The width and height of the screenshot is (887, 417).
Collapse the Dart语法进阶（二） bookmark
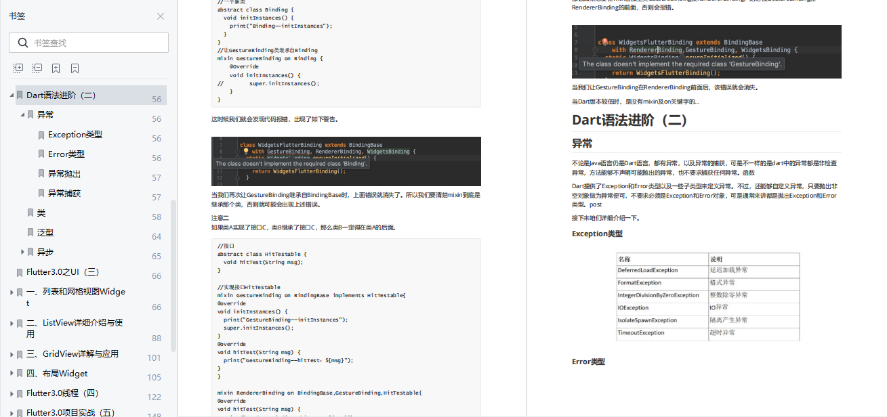tap(12, 95)
